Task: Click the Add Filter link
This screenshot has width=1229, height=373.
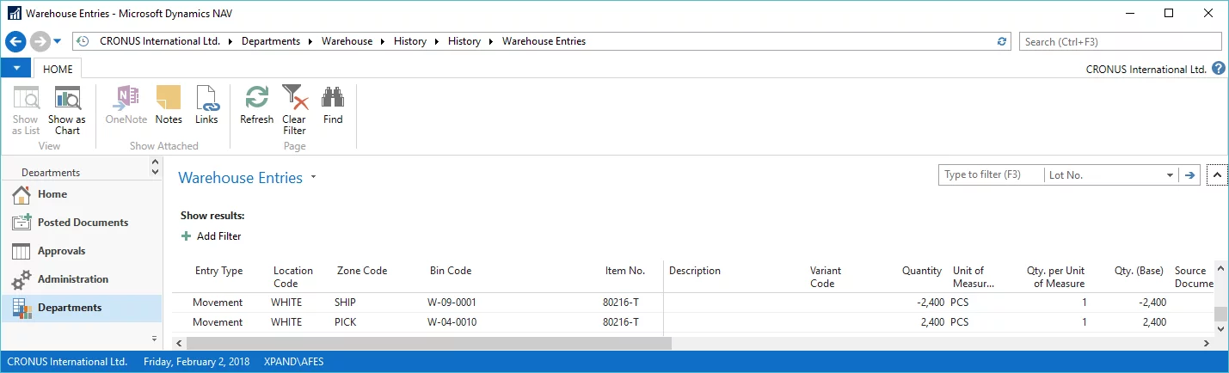Action: [x=218, y=236]
